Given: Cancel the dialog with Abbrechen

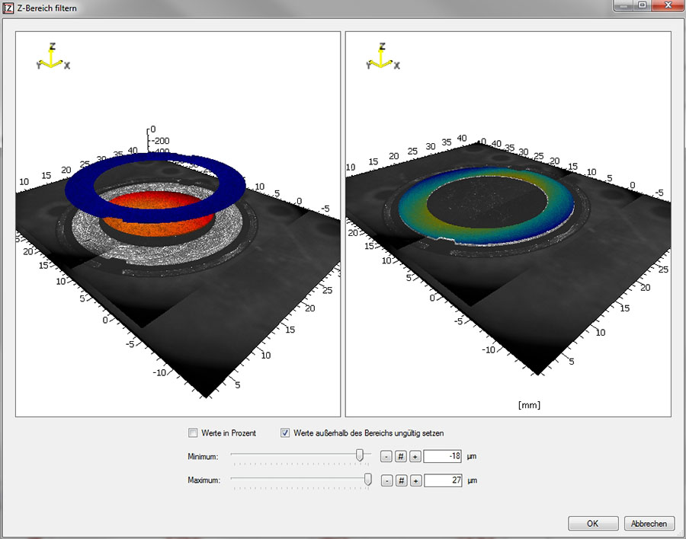Looking at the screenshot, I should coord(649,524).
